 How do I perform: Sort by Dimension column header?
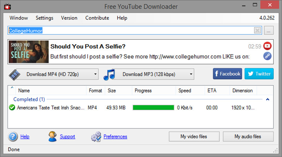pyautogui.click(x=243, y=90)
